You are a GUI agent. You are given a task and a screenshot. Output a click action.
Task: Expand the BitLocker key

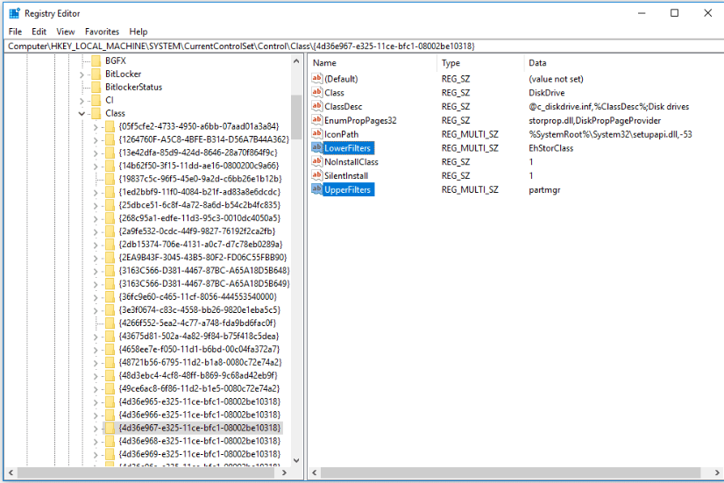click(x=82, y=74)
